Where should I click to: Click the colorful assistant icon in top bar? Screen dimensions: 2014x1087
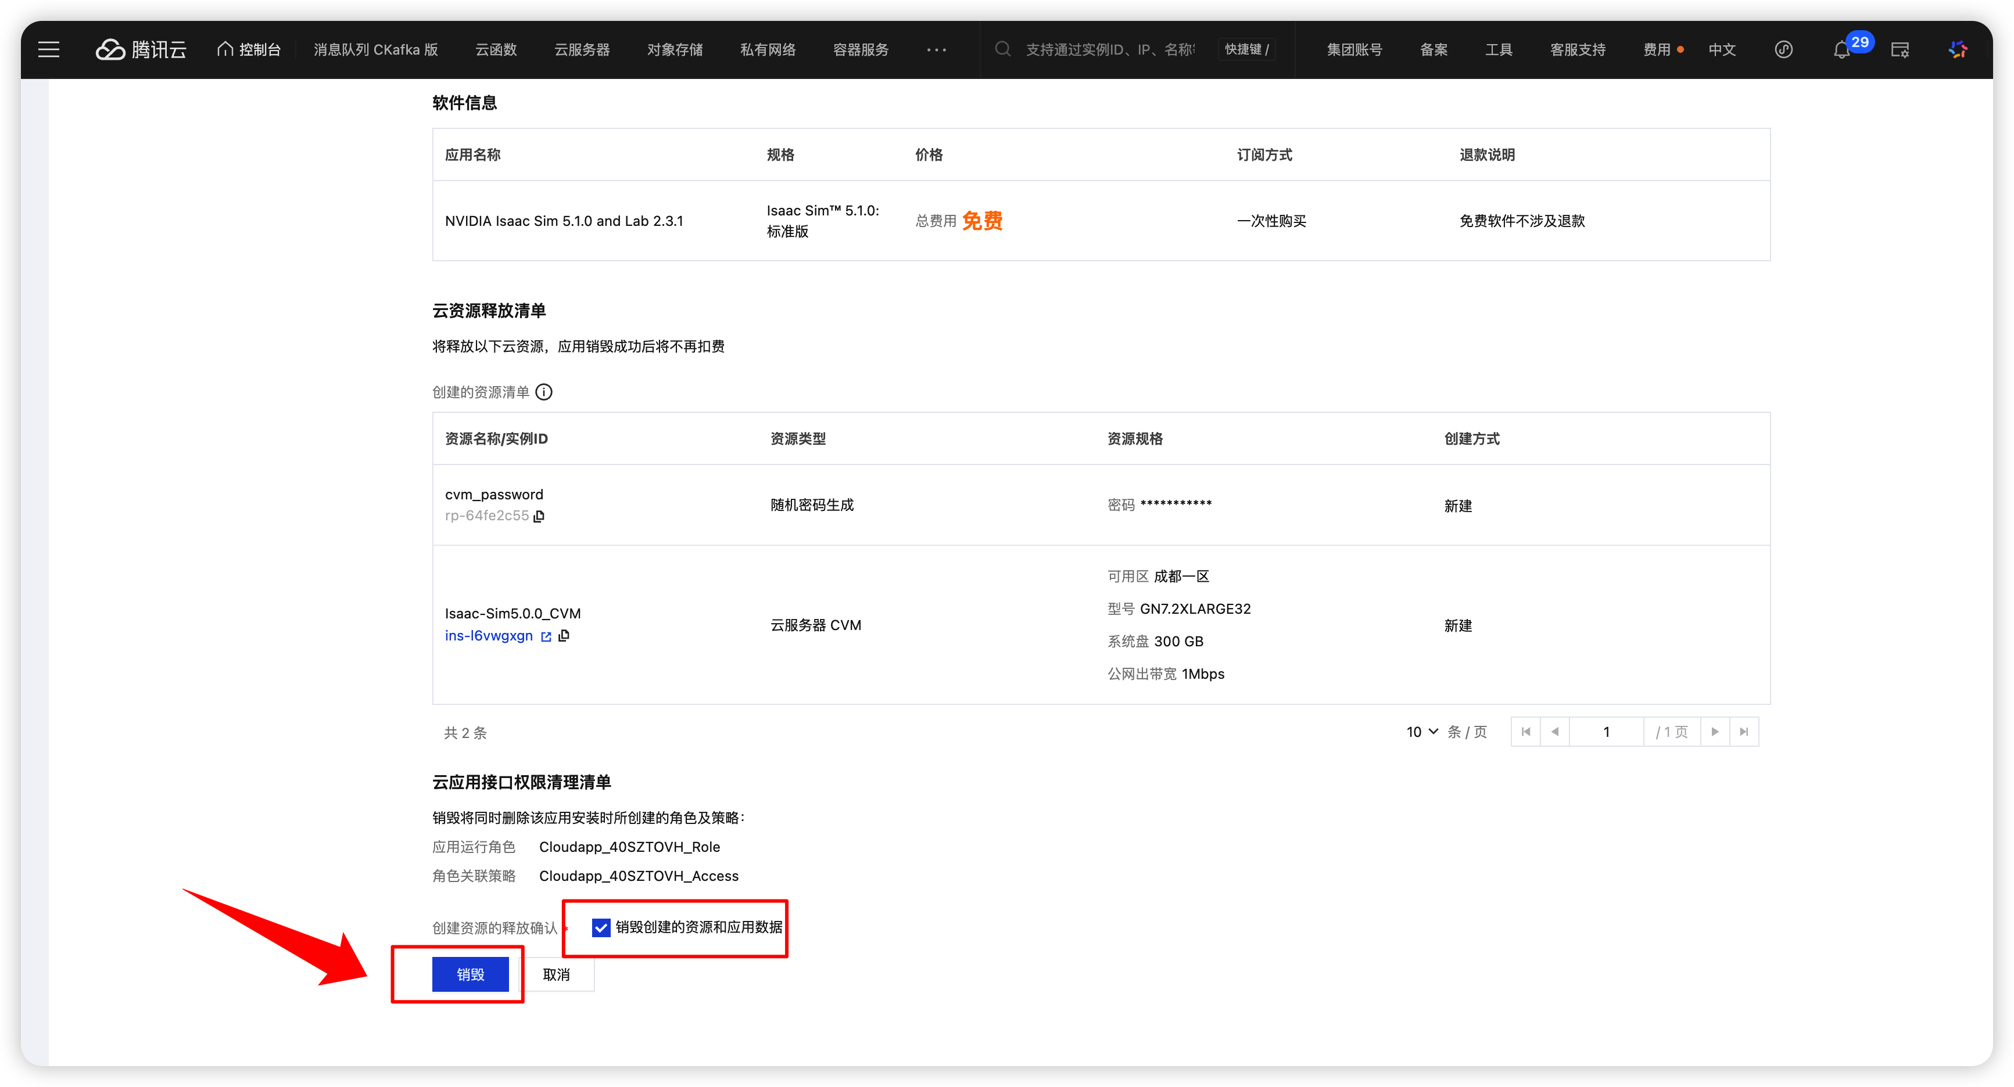pos(1958,49)
